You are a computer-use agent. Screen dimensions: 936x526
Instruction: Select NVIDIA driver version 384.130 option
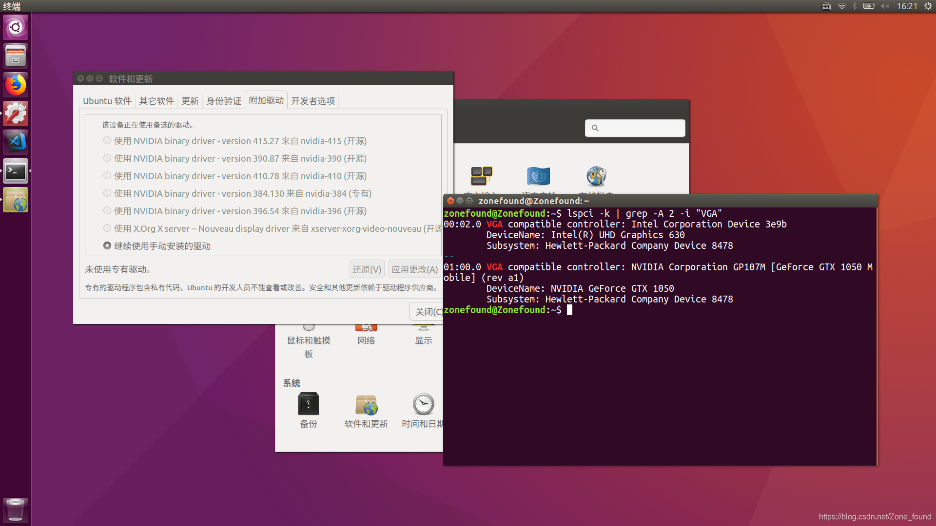pyautogui.click(x=237, y=193)
